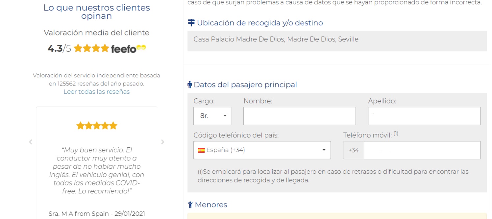Select the pickup location field Casa Palacio
The width and height of the screenshot is (492, 219).
[x=337, y=41]
